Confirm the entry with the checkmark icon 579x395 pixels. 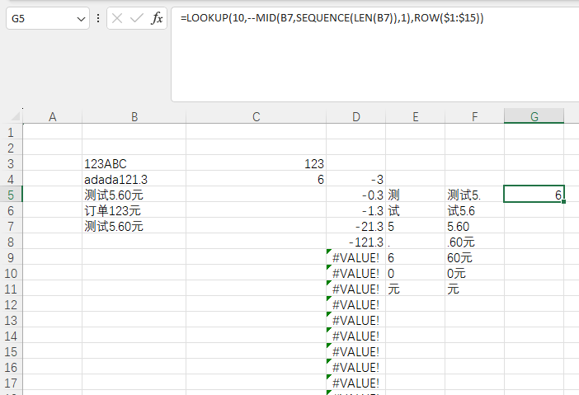[x=137, y=18]
